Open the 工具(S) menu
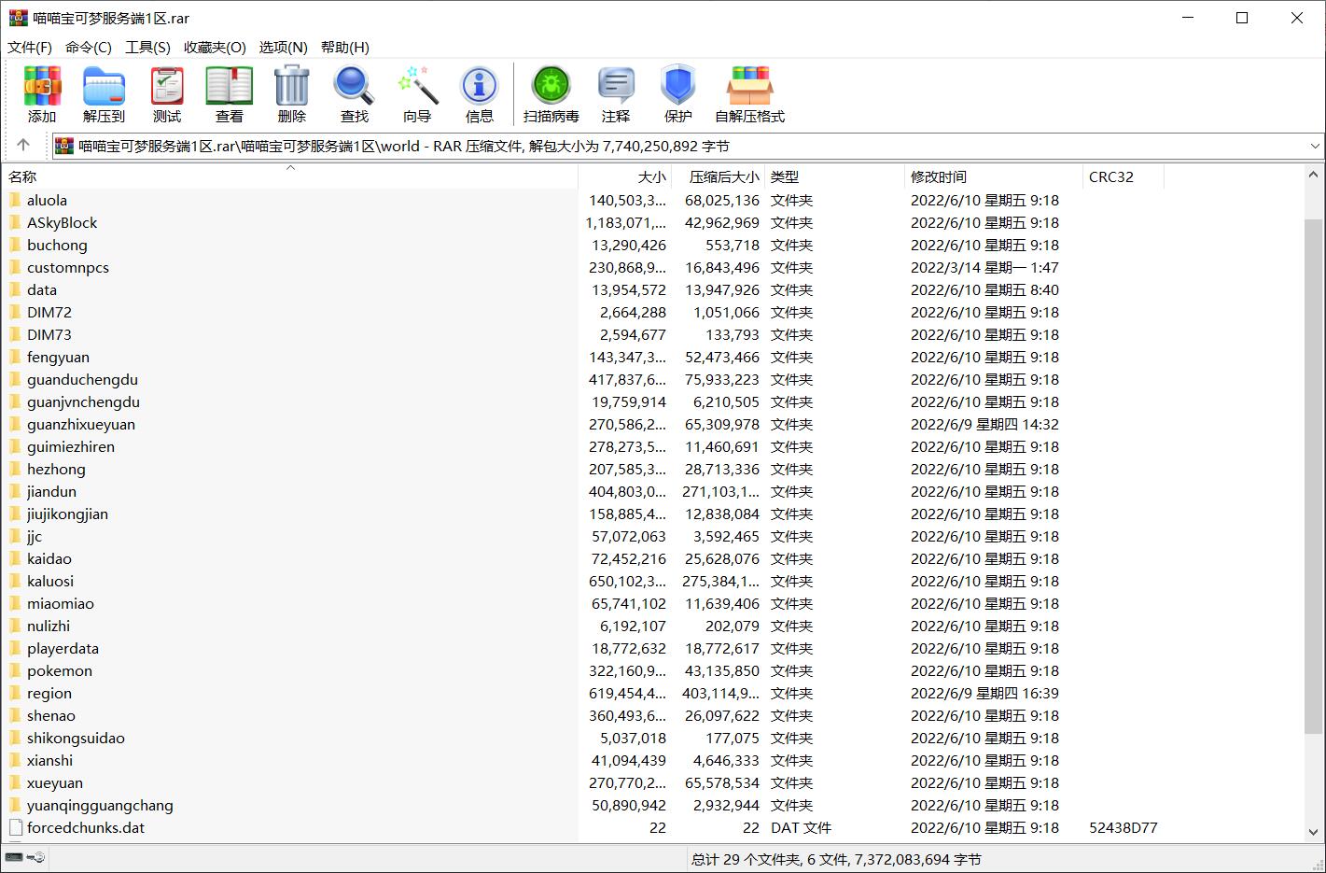The image size is (1326, 873). click(147, 47)
